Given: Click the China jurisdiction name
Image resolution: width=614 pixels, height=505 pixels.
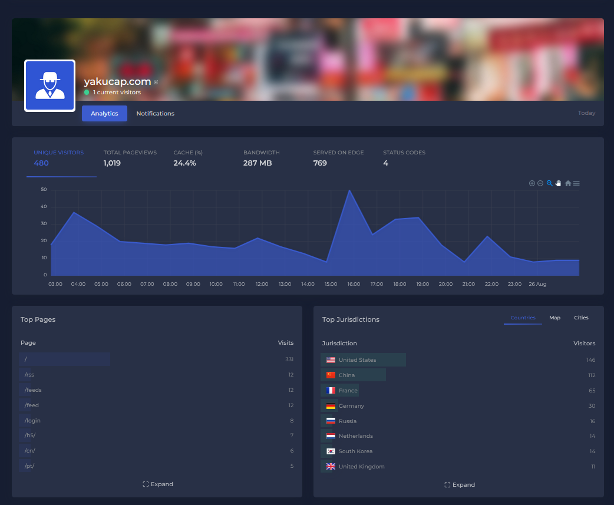Looking at the screenshot, I should (346, 375).
